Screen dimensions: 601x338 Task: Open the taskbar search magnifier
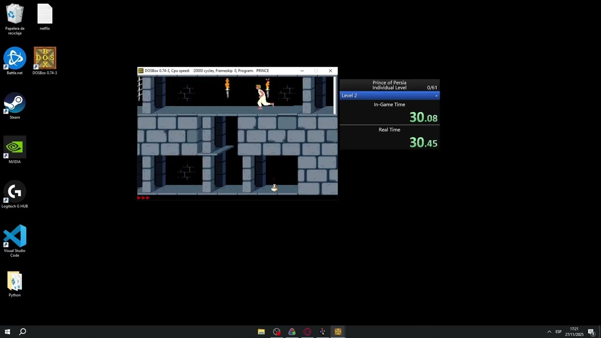coord(22,332)
